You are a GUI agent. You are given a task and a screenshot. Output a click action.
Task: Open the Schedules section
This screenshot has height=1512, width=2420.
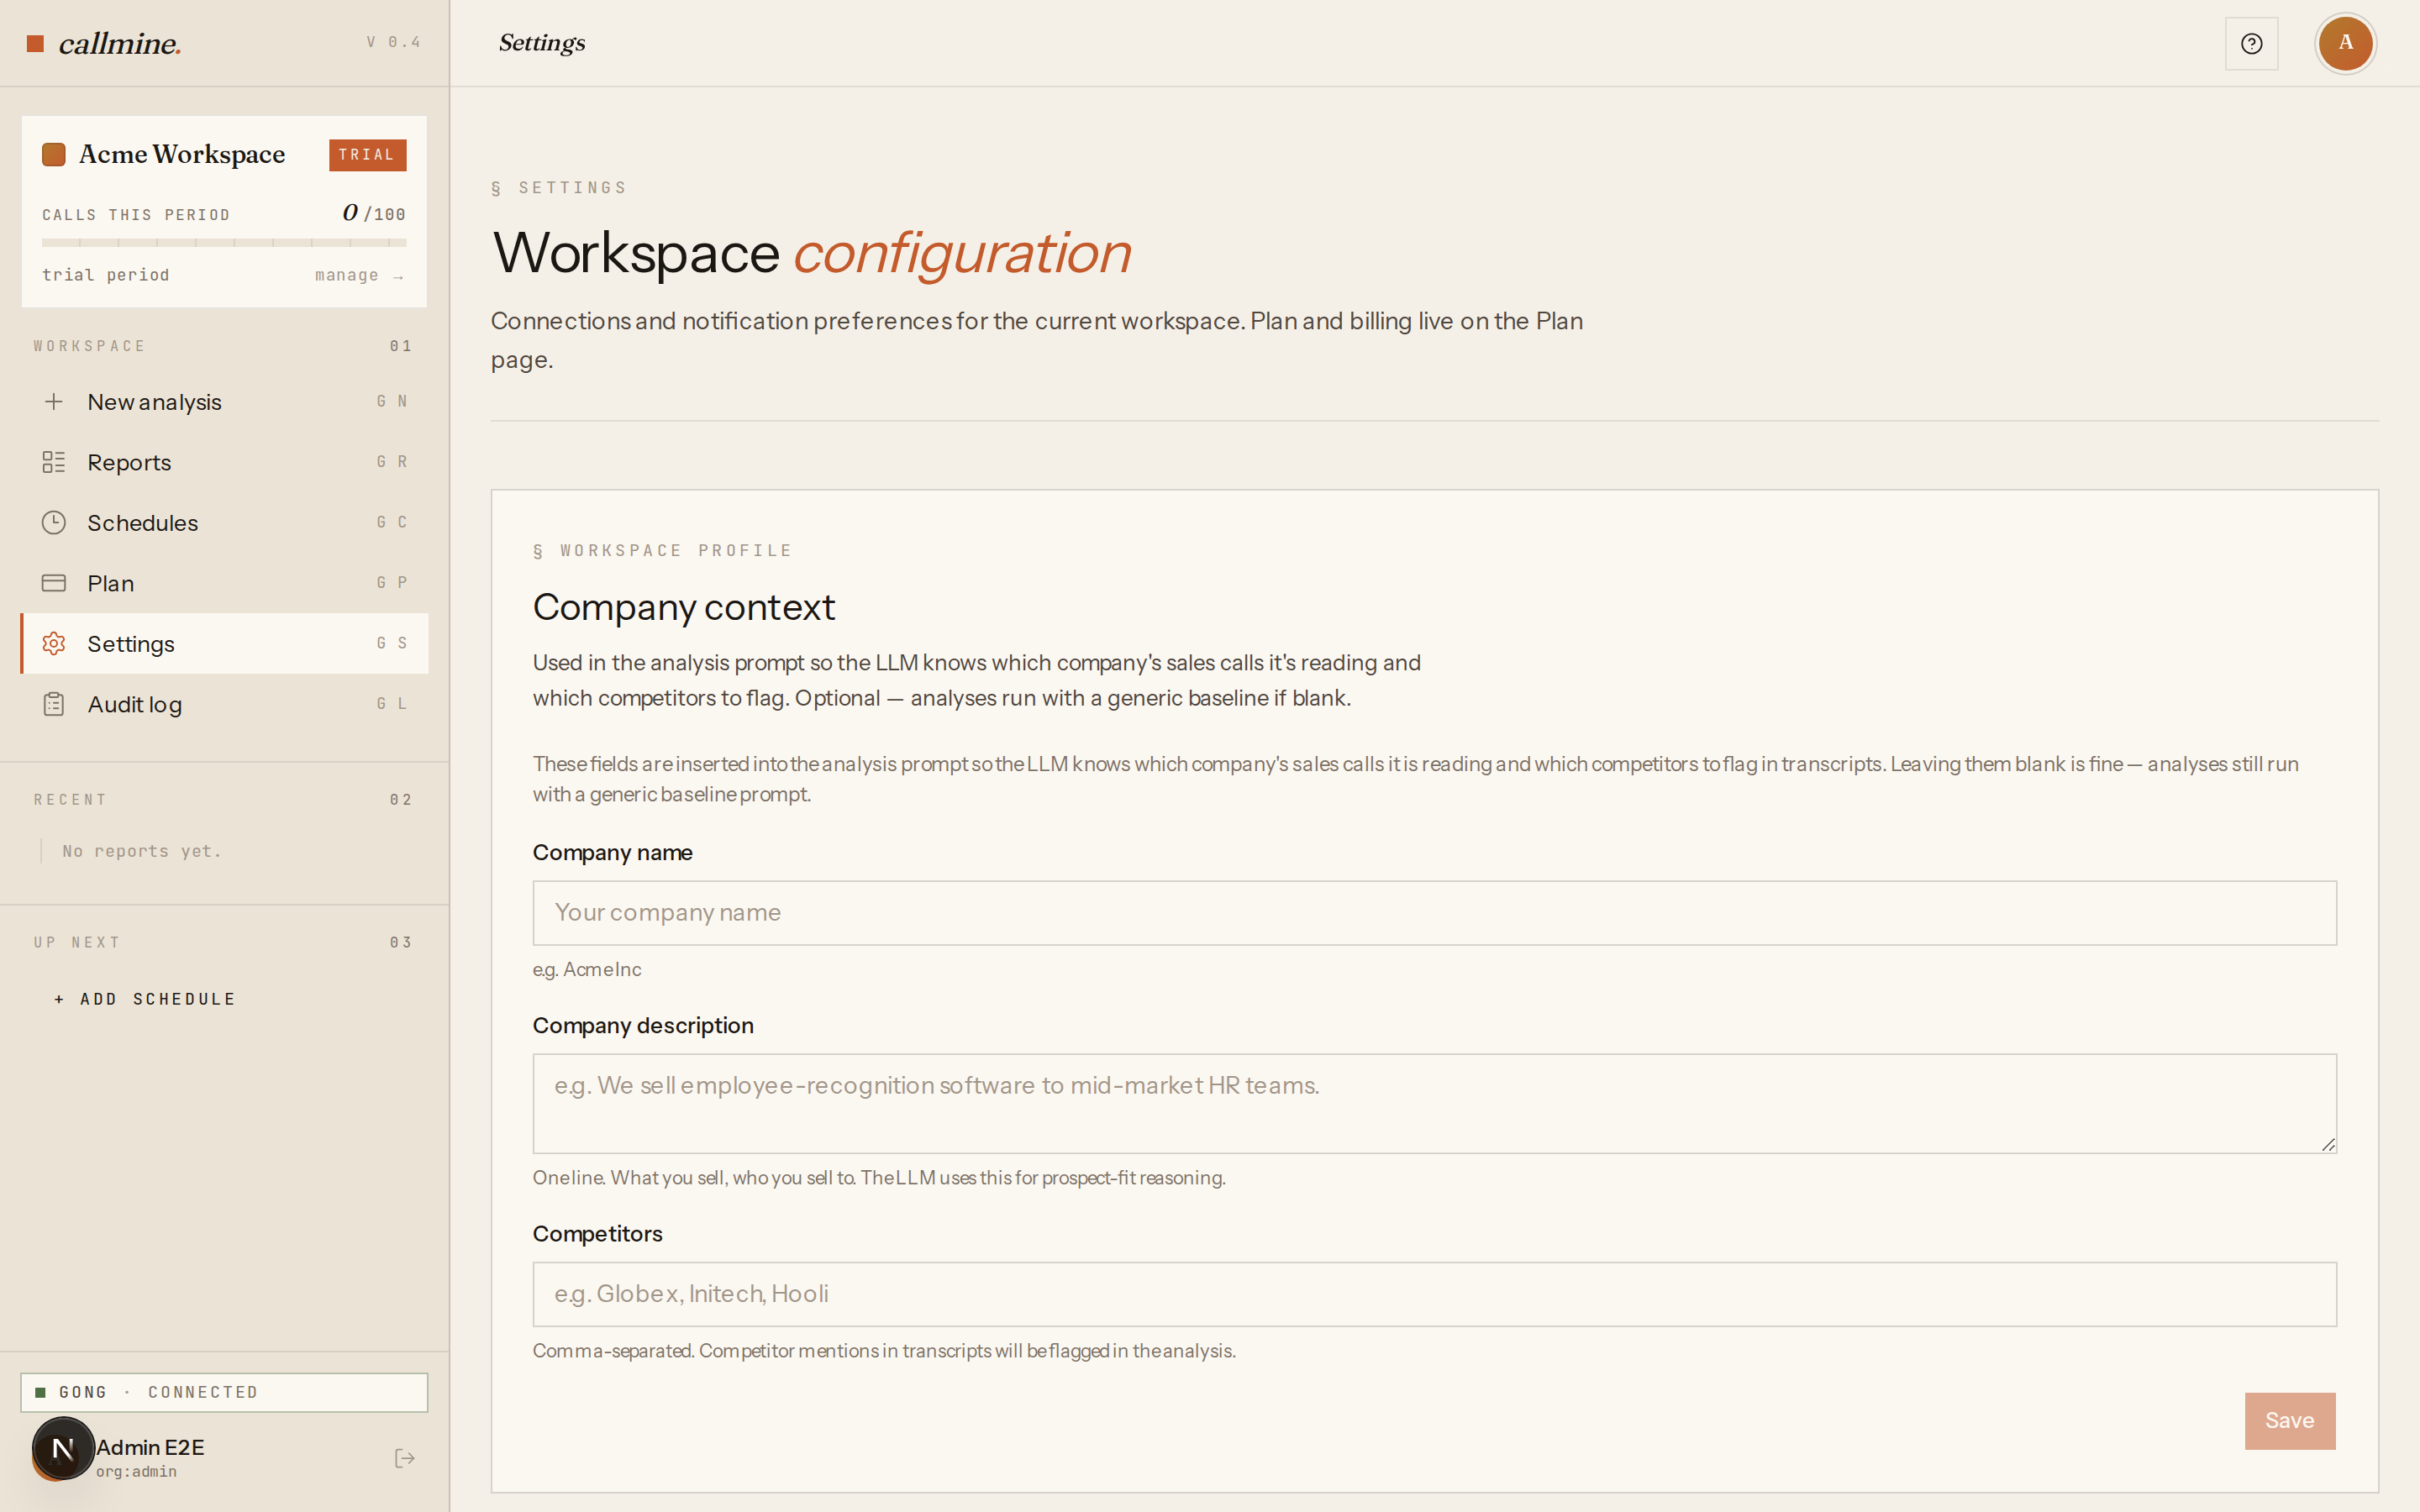[x=224, y=522]
